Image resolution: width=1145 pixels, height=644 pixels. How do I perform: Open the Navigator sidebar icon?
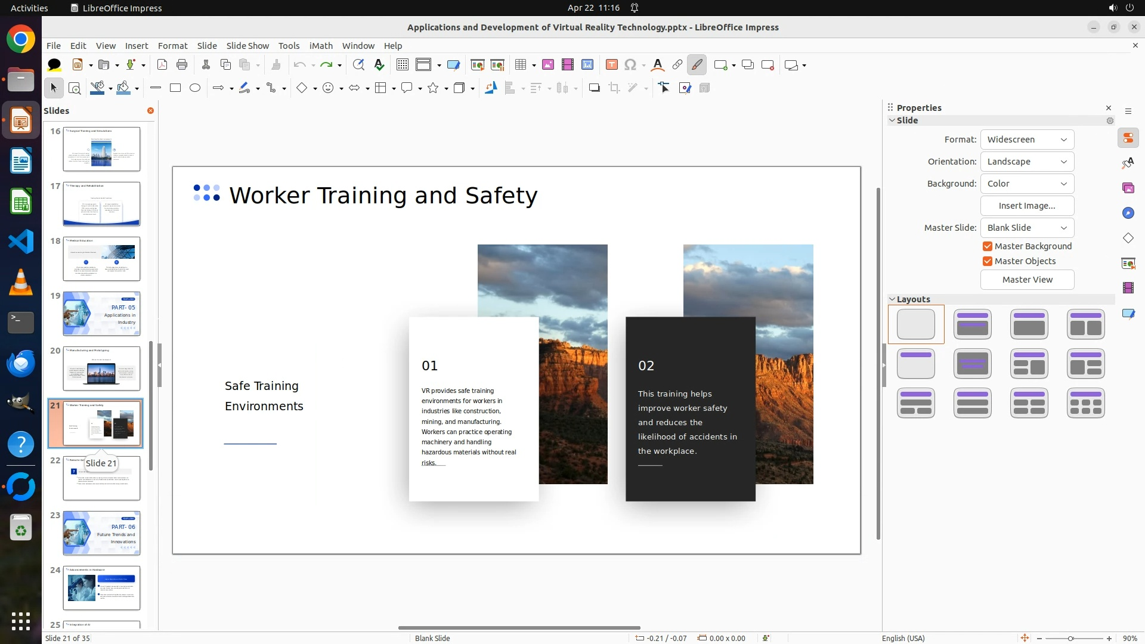[x=1128, y=213]
